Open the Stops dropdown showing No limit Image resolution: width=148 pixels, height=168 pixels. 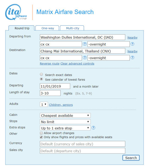pyautogui.click(x=65, y=122)
